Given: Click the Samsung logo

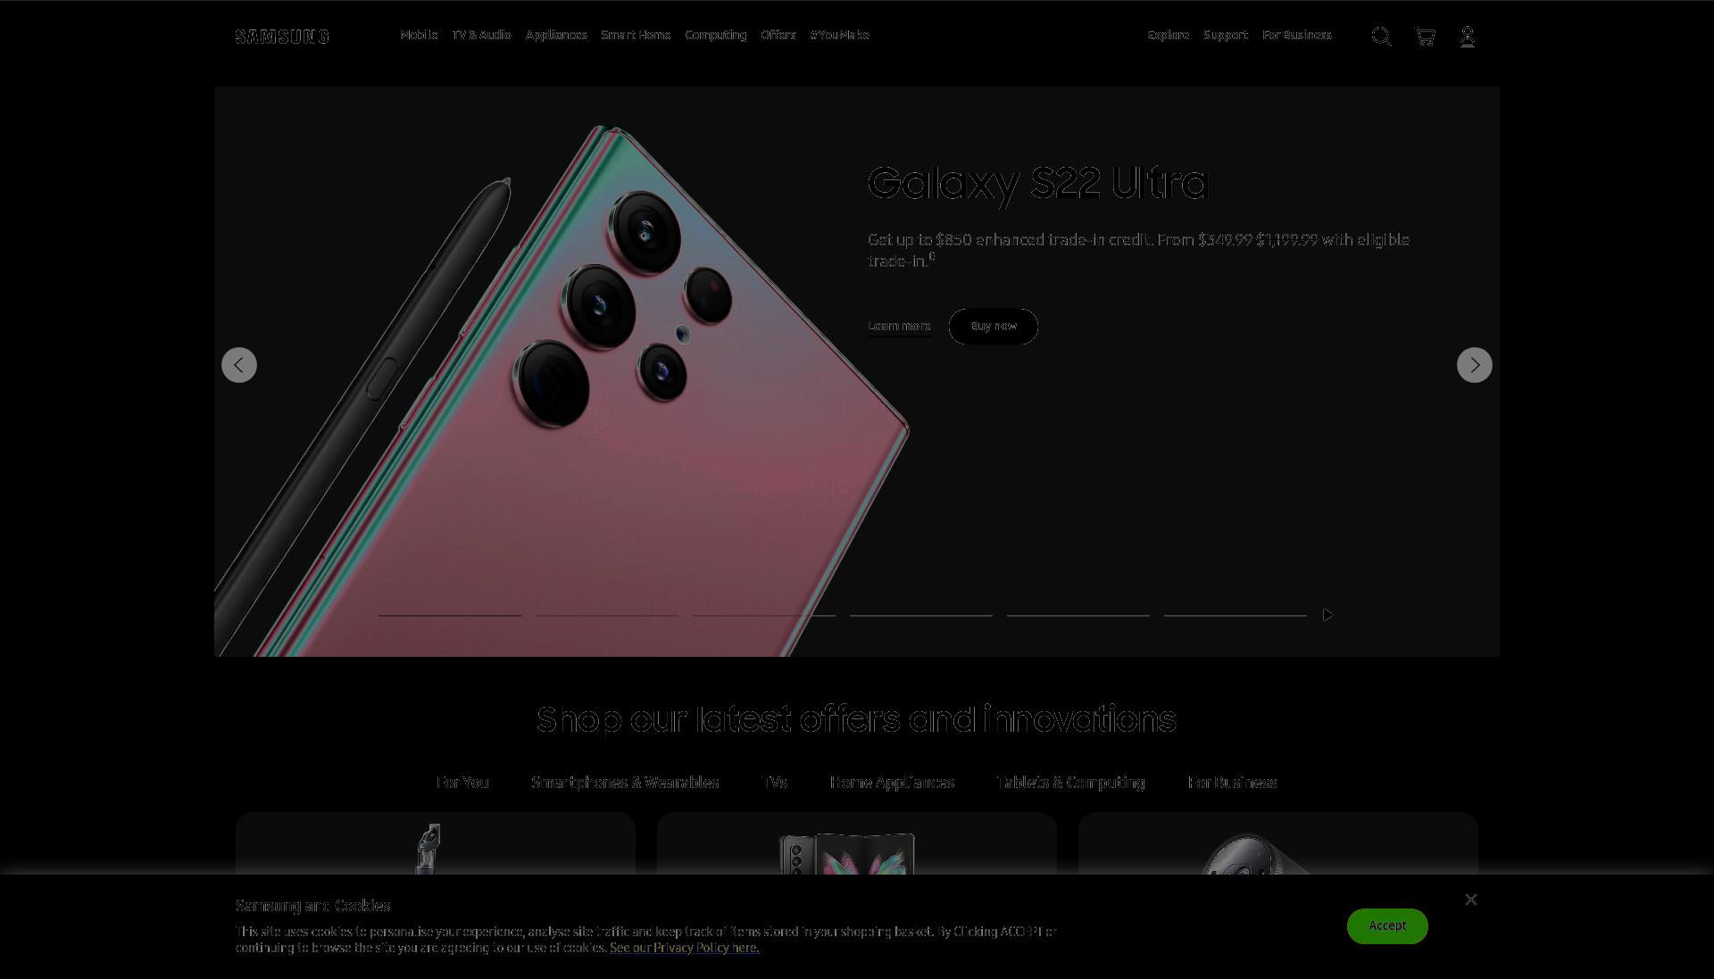Looking at the screenshot, I should coord(282,37).
